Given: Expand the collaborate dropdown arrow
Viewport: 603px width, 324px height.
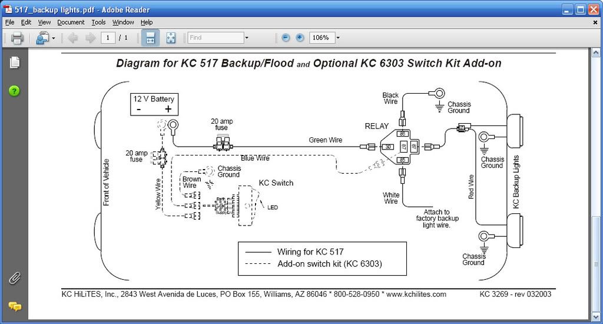Looking at the screenshot, I should pos(54,38).
